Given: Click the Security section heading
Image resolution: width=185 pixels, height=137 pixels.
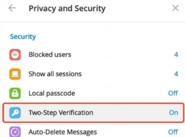Looking at the screenshot, I should [23, 37].
